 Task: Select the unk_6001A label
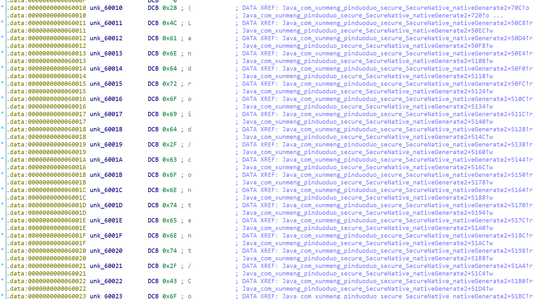point(106,160)
